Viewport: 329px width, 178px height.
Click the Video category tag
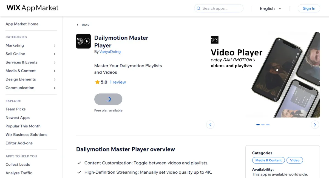point(295,160)
